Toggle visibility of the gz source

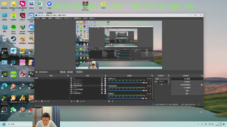102,78
